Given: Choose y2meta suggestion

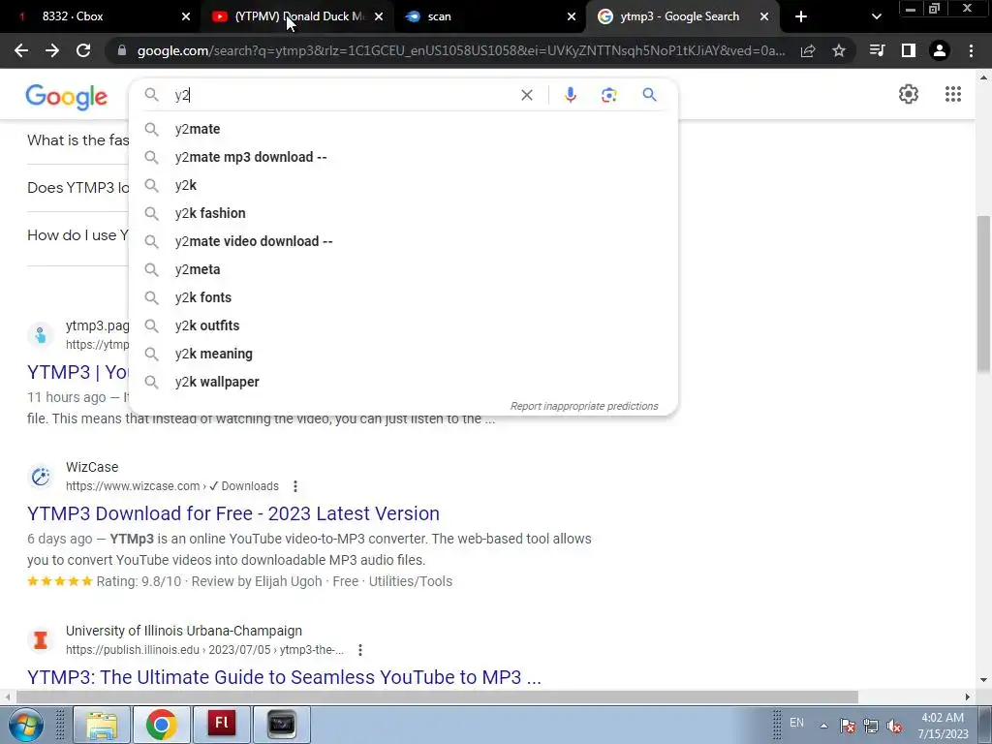Looking at the screenshot, I should coord(403,269).
